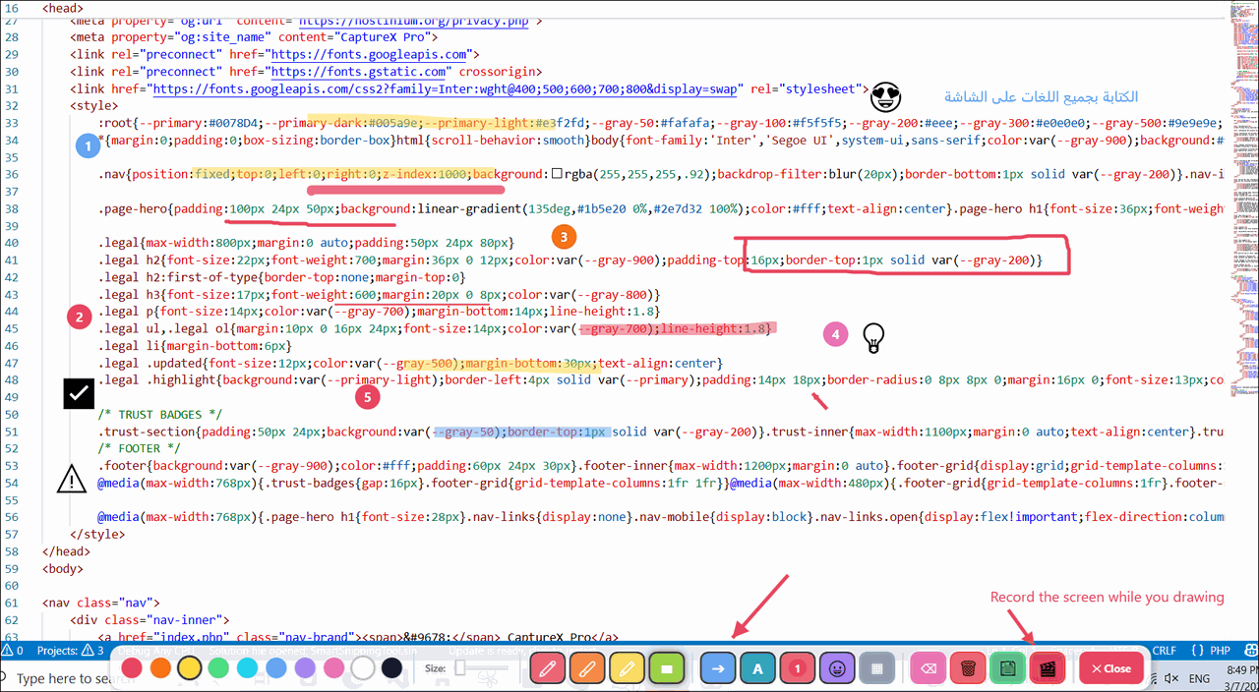Click the CRLF line ending indicator
This screenshot has width=1259, height=692.
[1165, 651]
